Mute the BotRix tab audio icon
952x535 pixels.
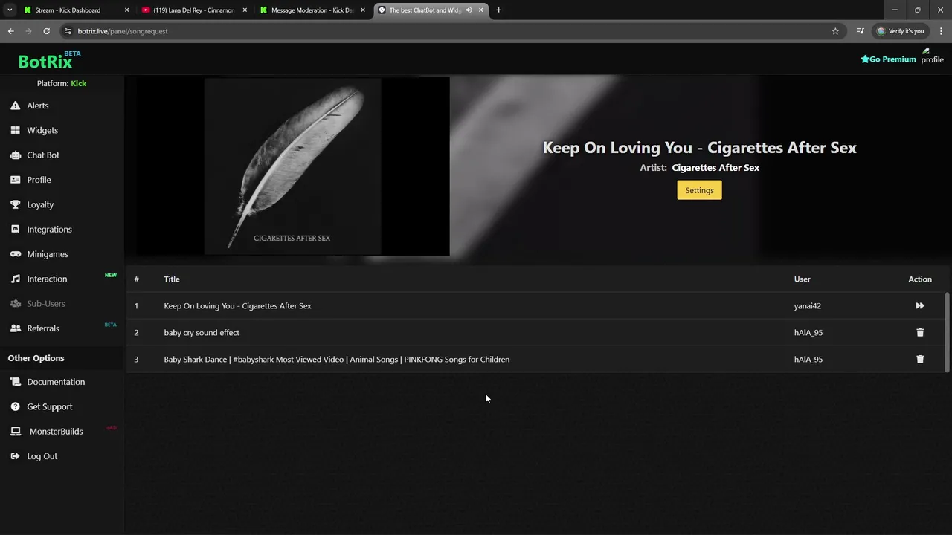[469, 10]
